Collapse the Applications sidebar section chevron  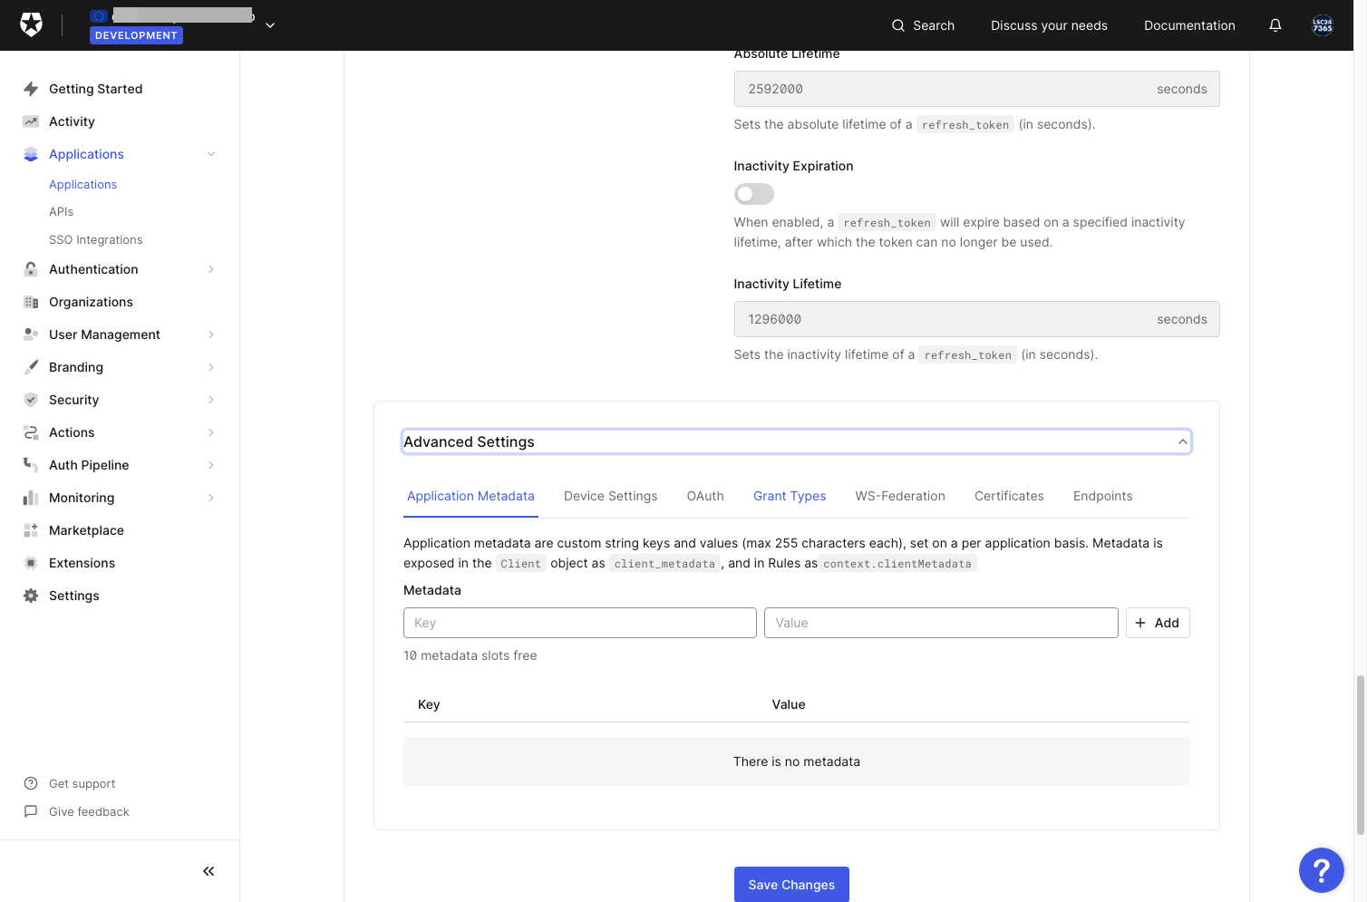(x=211, y=154)
